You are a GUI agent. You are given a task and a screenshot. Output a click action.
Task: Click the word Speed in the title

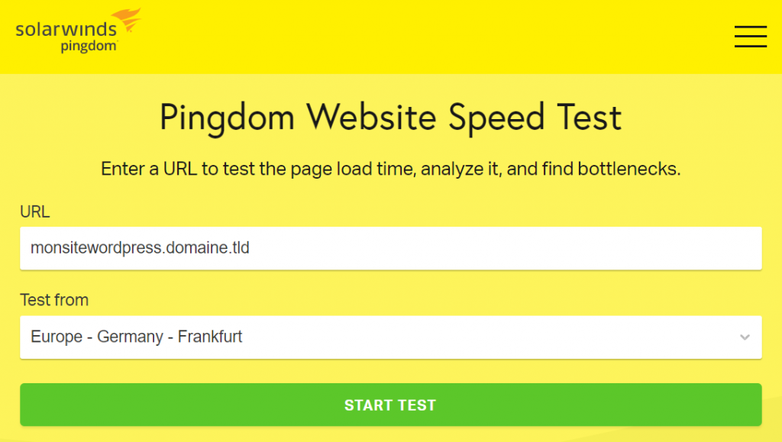click(496, 118)
